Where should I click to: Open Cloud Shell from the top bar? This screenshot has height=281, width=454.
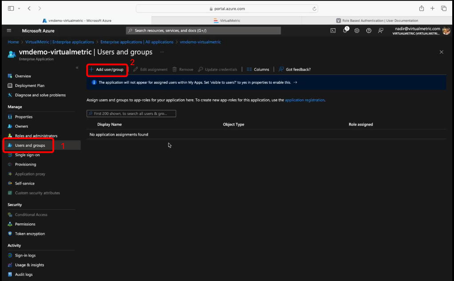click(333, 31)
